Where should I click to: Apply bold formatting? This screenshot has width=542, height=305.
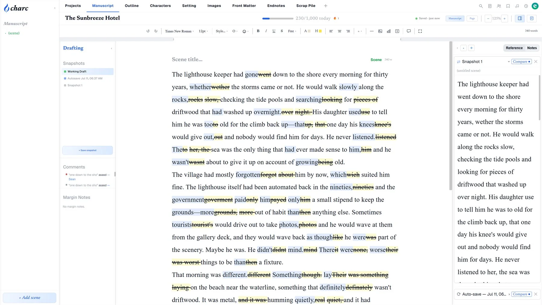pos(258,31)
